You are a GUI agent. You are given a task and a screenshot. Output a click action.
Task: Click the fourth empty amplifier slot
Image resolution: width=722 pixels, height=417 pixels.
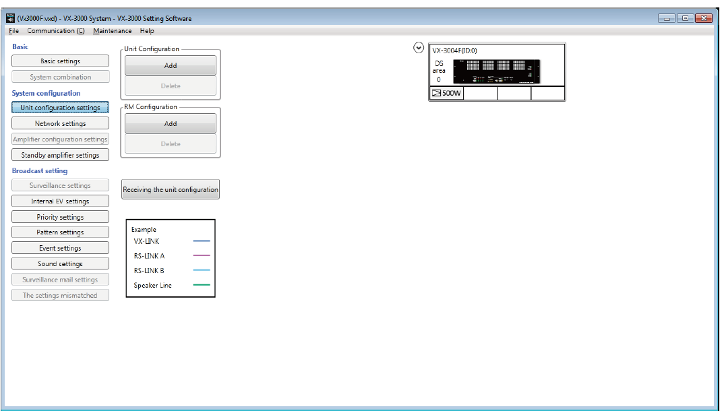click(548, 93)
